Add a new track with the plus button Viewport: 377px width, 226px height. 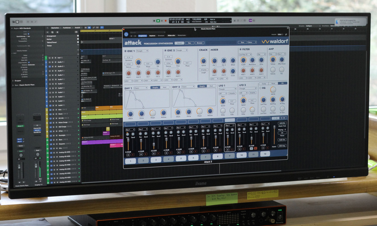coord(48,32)
